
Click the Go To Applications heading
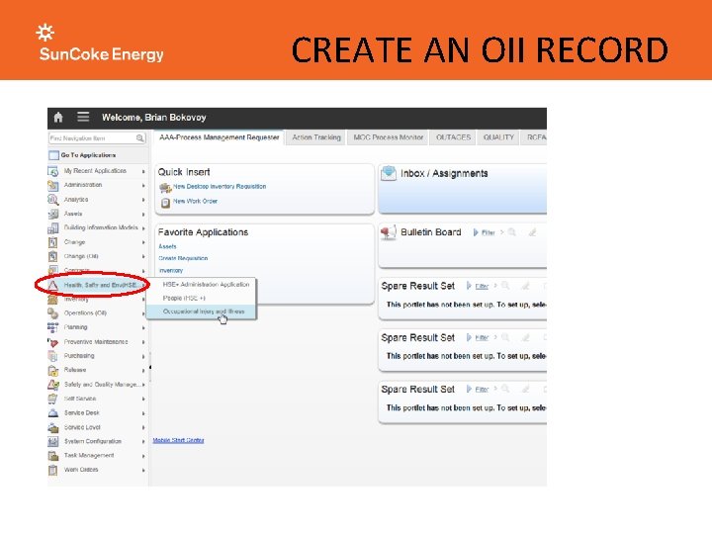tap(89, 155)
